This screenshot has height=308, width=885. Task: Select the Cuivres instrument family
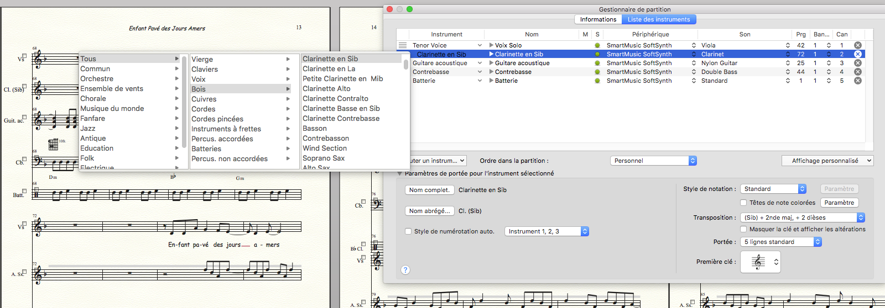coord(204,99)
